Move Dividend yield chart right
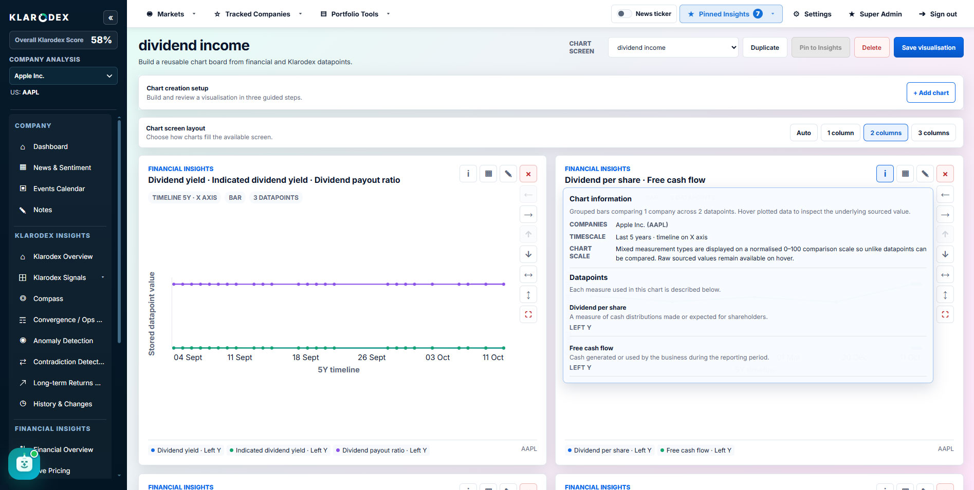 pyautogui.click(x=528, y=214)
